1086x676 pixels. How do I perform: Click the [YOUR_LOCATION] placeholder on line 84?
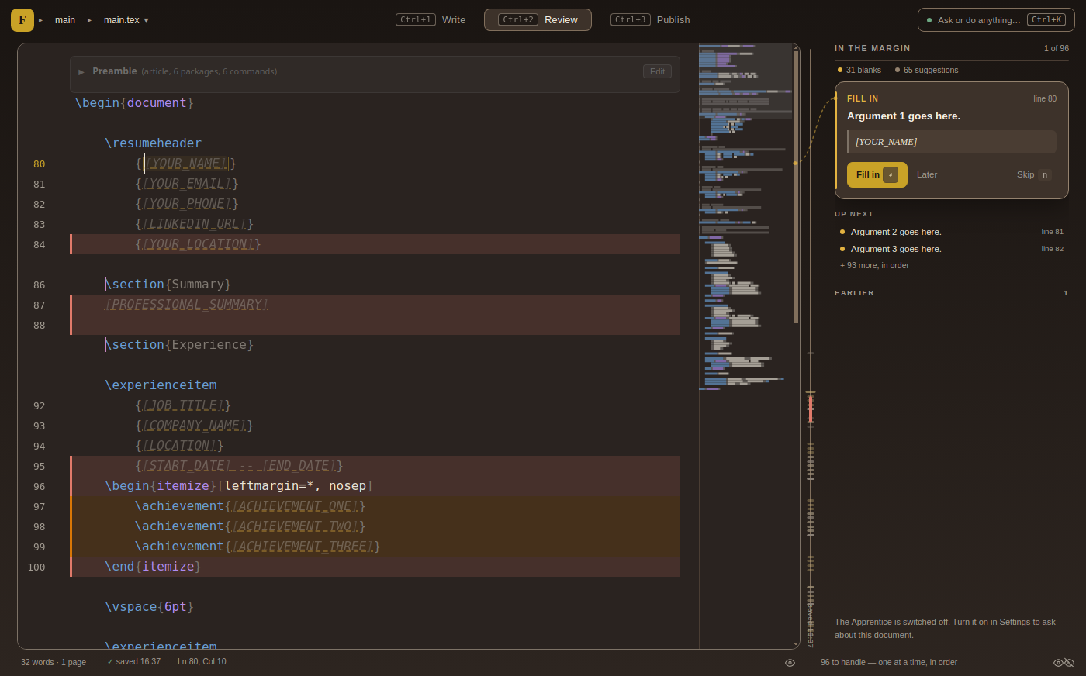tap(198, 245)
